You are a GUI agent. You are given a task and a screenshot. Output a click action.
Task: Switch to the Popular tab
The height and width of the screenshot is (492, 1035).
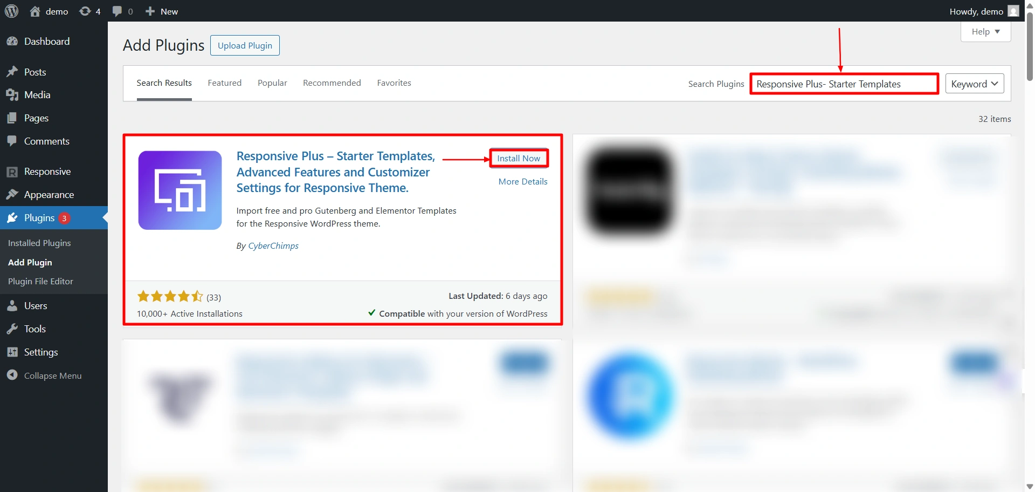[x=272, y=83]
